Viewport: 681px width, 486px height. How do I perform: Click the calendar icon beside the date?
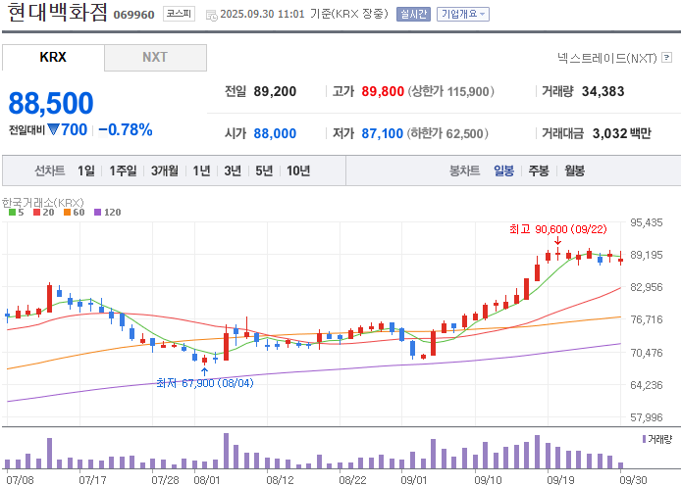coord(212,15)
